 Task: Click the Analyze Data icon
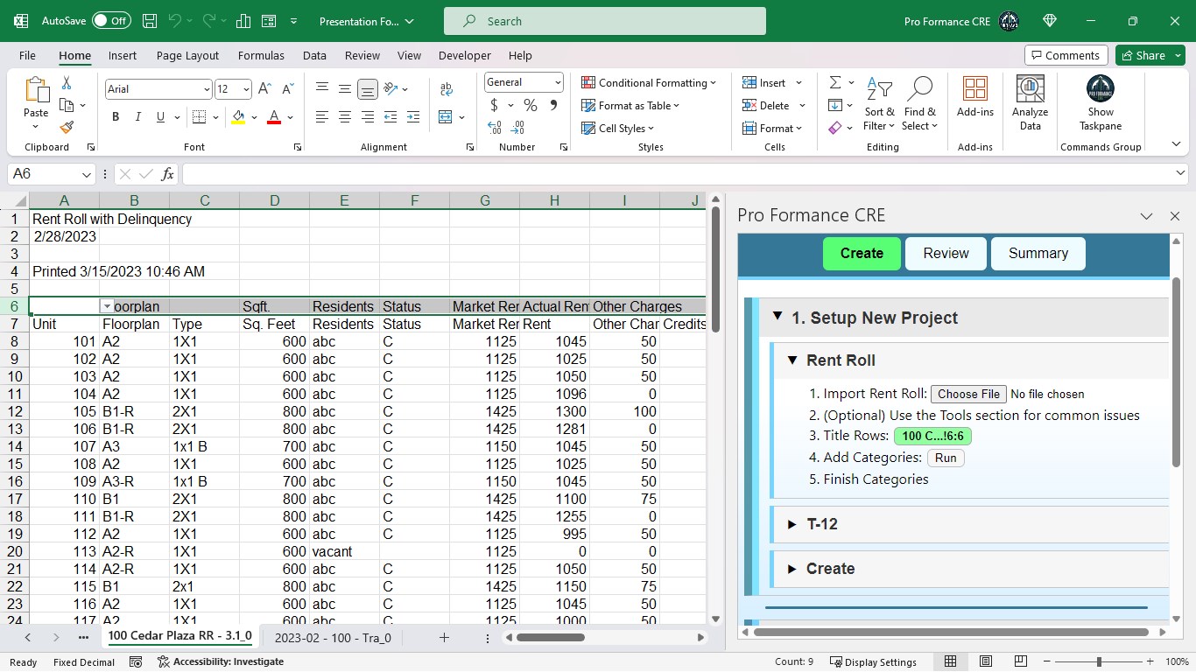(1030, 89)
